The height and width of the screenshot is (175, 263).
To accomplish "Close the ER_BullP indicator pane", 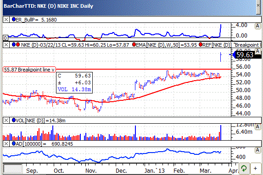I will click(6, 20).
